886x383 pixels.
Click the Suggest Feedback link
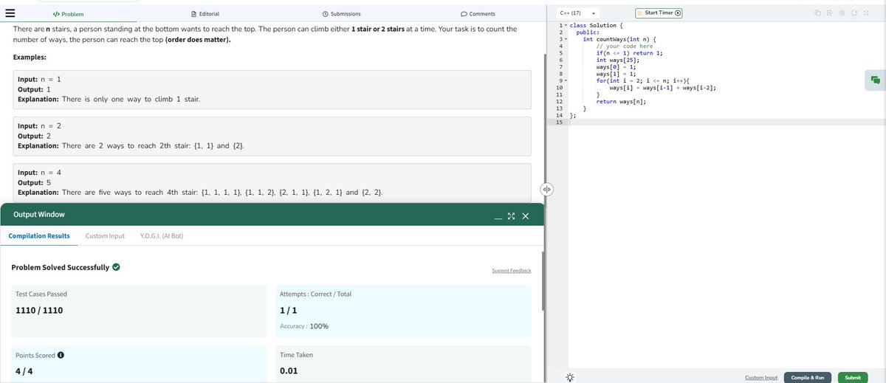click(x=511, y=271)
